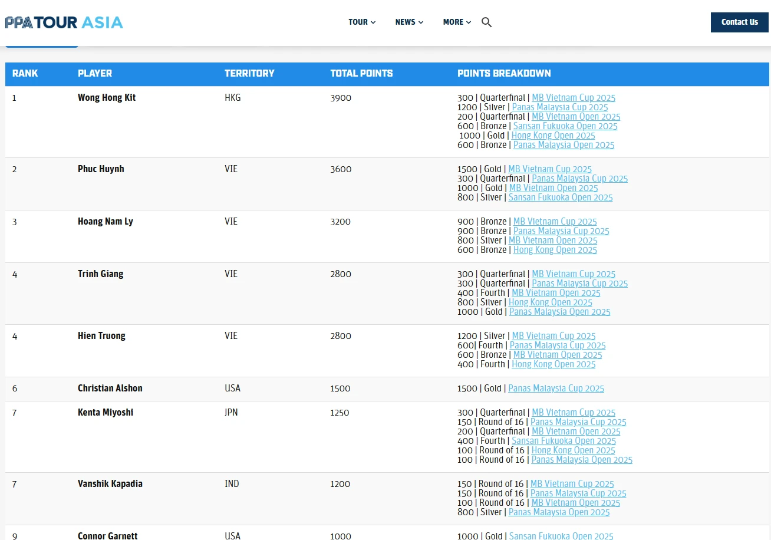
Task: Open Trinh Giang's Panas Malaysia Open 2025 link
Action: pos(559,312)
